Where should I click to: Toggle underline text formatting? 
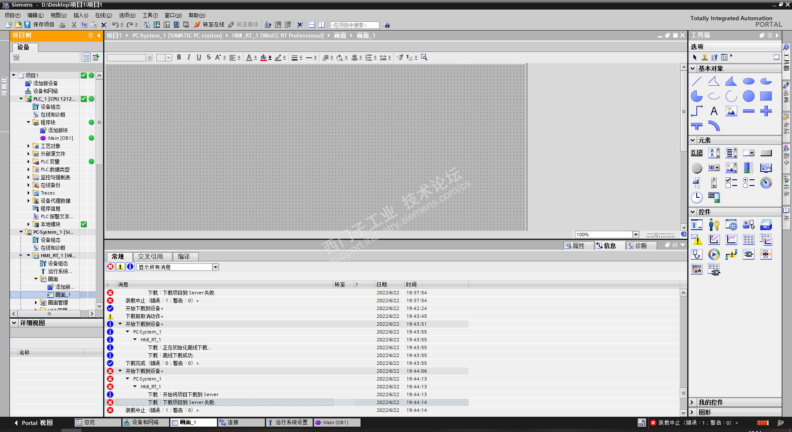pos(199,57)
